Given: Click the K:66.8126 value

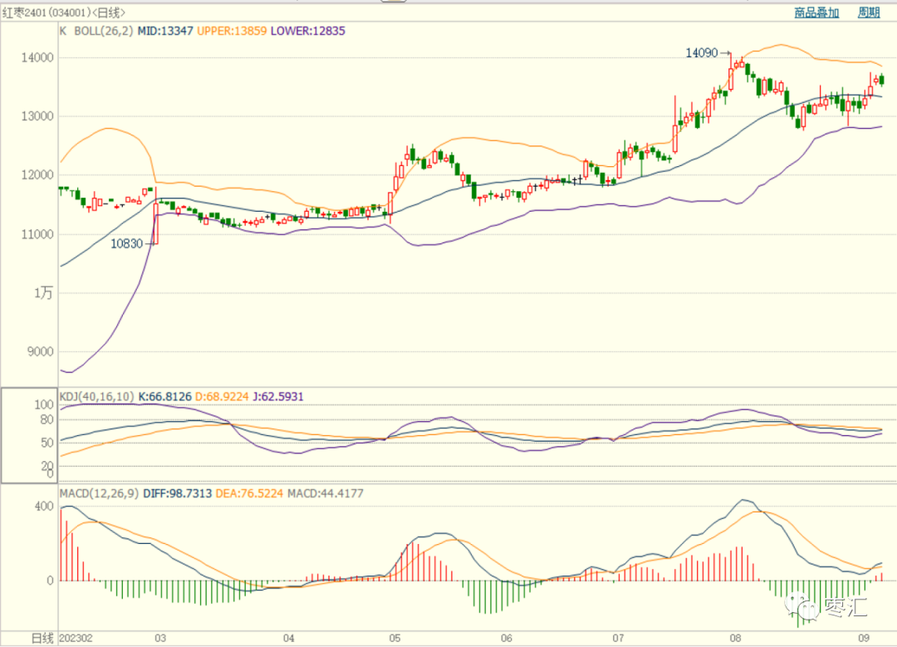Looking at the screenshot, I should pos(164,396).
